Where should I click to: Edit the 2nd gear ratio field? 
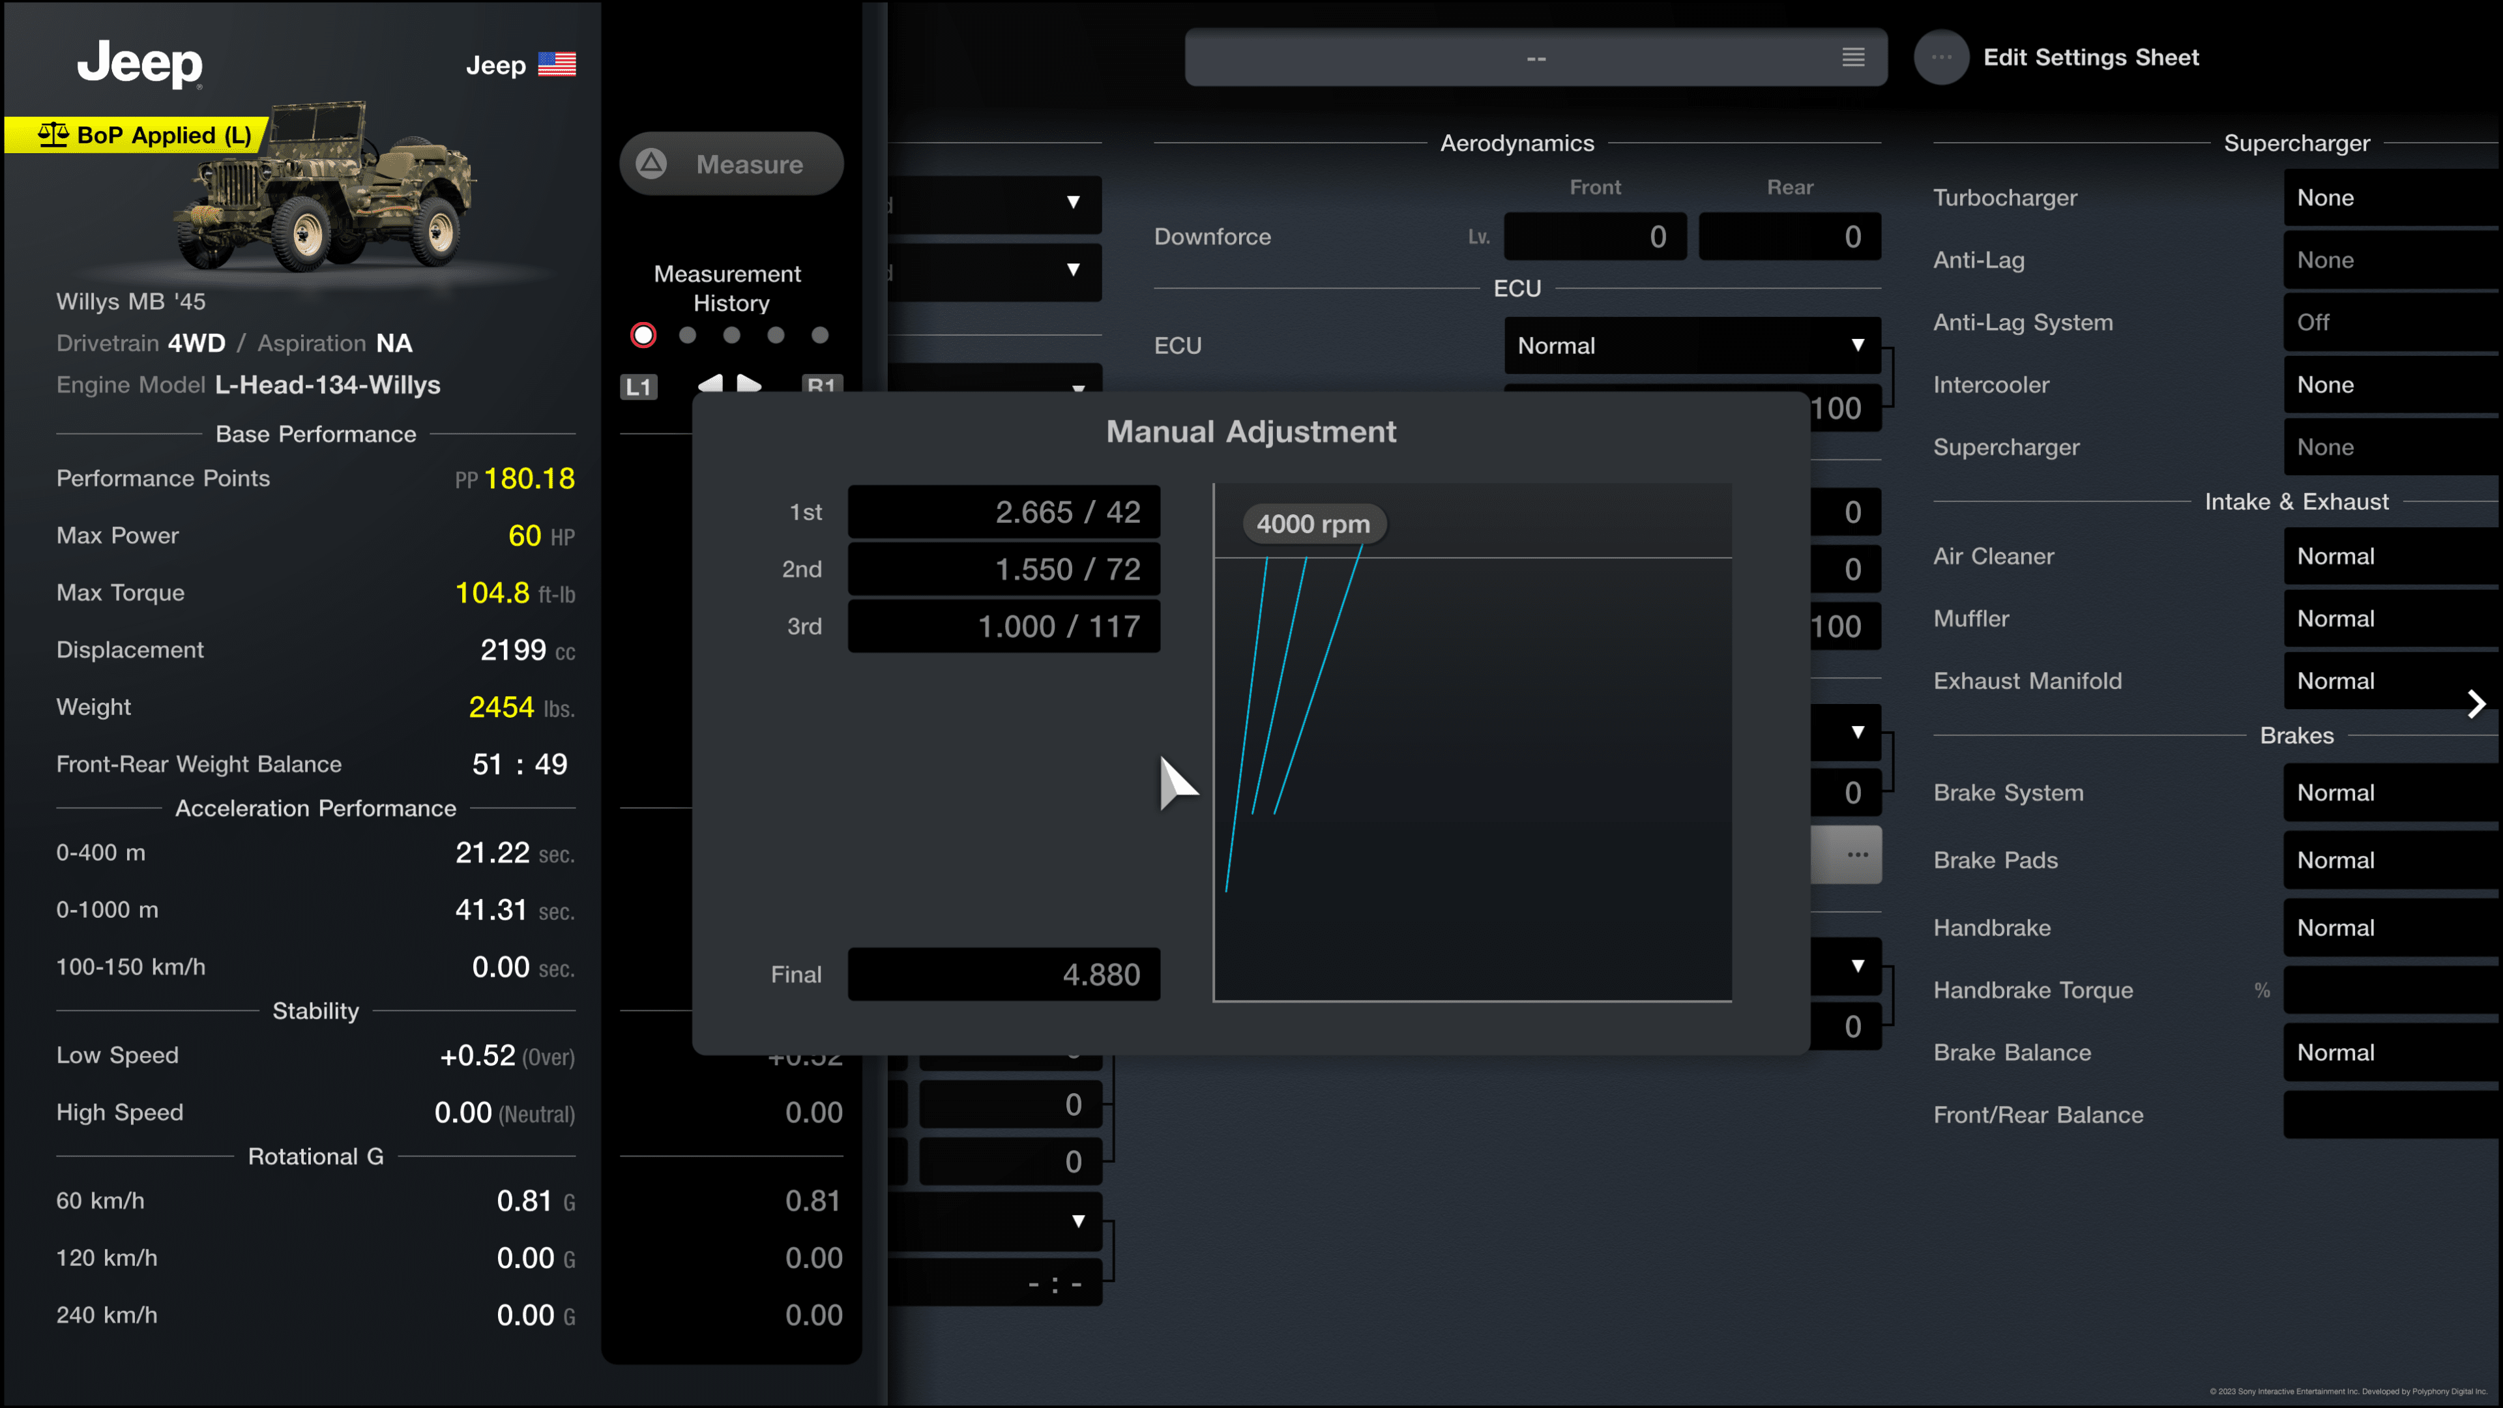click(x=1004, y=570)
